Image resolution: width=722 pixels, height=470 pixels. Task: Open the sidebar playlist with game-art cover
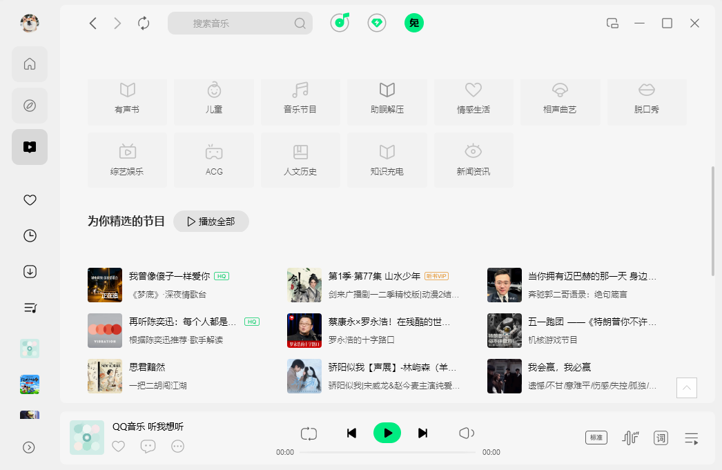point(30,384)
